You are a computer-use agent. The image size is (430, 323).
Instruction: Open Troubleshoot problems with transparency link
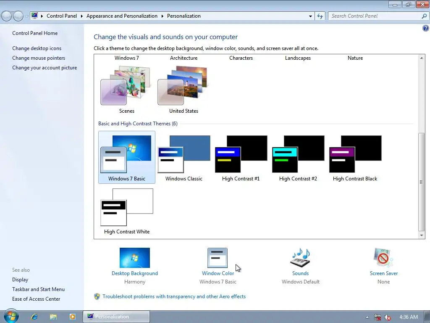point(174,297)
